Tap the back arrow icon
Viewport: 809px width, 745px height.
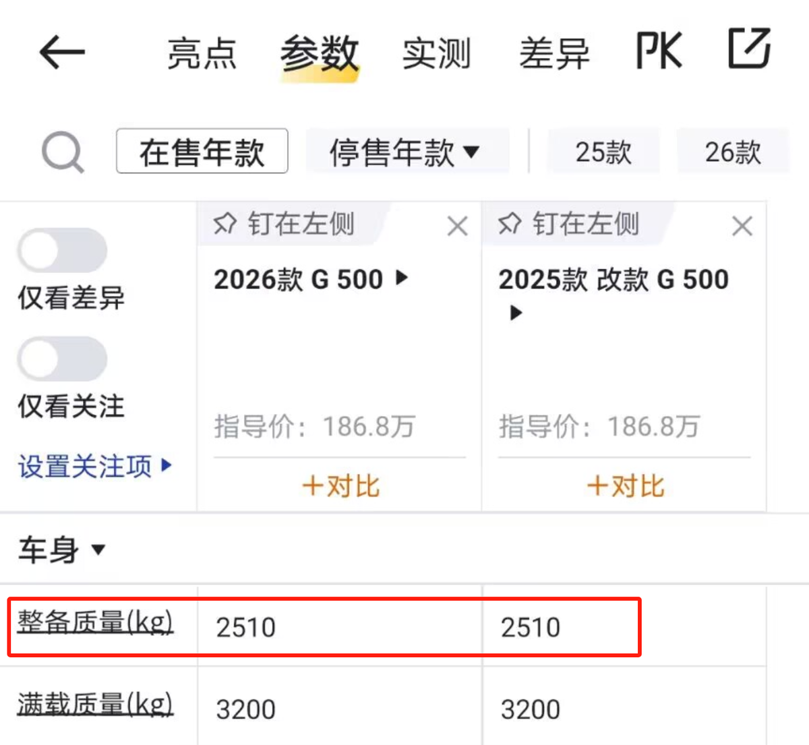(62, 53)
